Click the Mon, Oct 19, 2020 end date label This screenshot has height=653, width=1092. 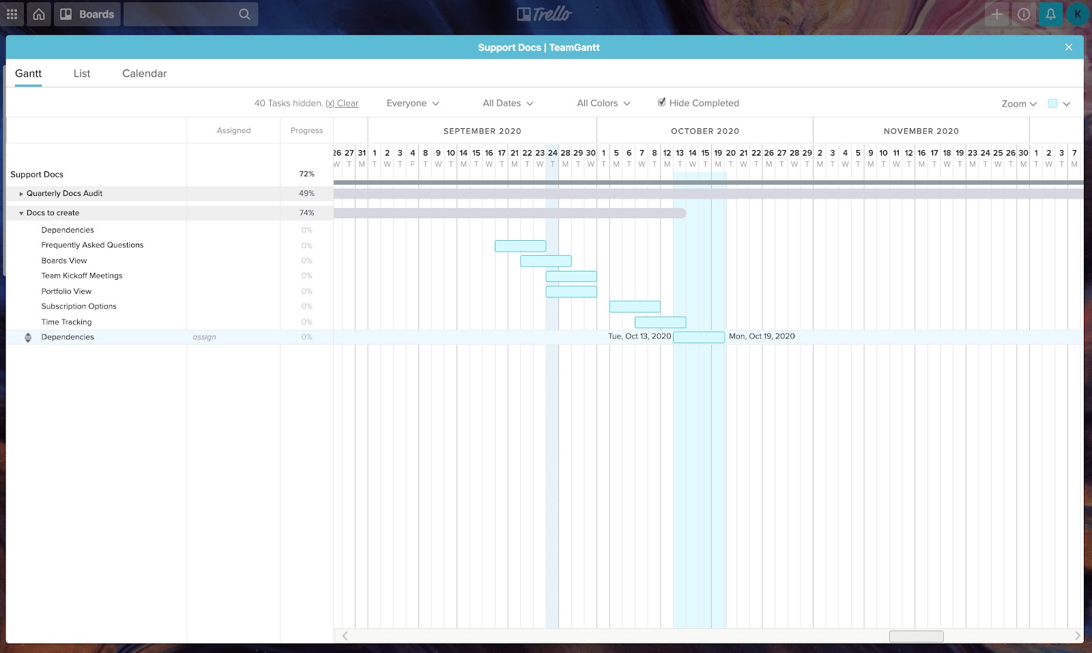pos(762,336)
